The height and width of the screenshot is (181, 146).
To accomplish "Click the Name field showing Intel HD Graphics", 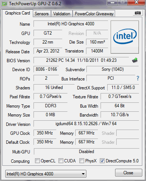I will pos(71,24).
